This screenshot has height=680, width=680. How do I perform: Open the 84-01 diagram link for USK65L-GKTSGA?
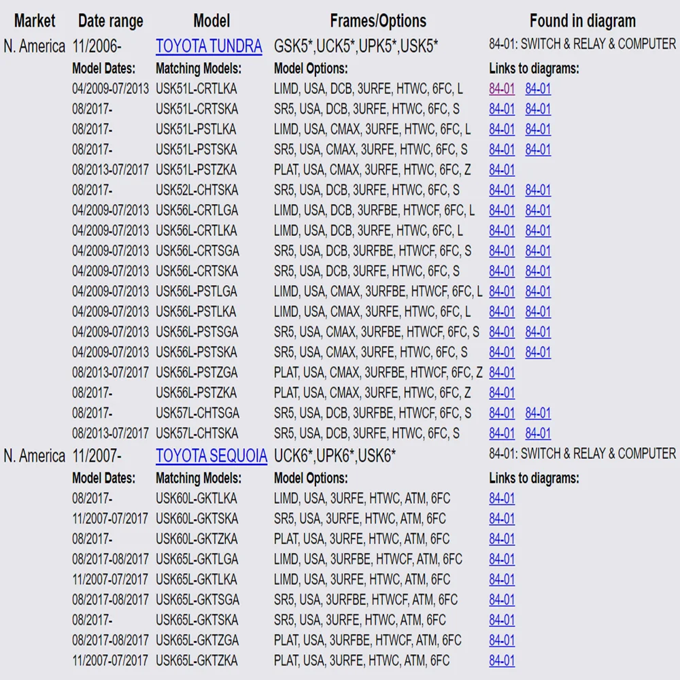pos(502,600)
